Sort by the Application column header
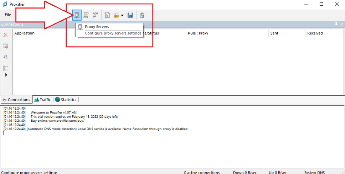Image resolution: width=345 pixels, height=174 pixels. pos(25,33)
